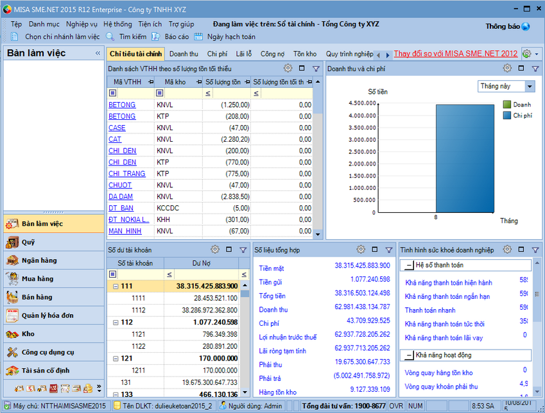545x413 pixels.
Task: Click the dashboard gear beside the MISA 2012 link
Action: click(527, 54)
